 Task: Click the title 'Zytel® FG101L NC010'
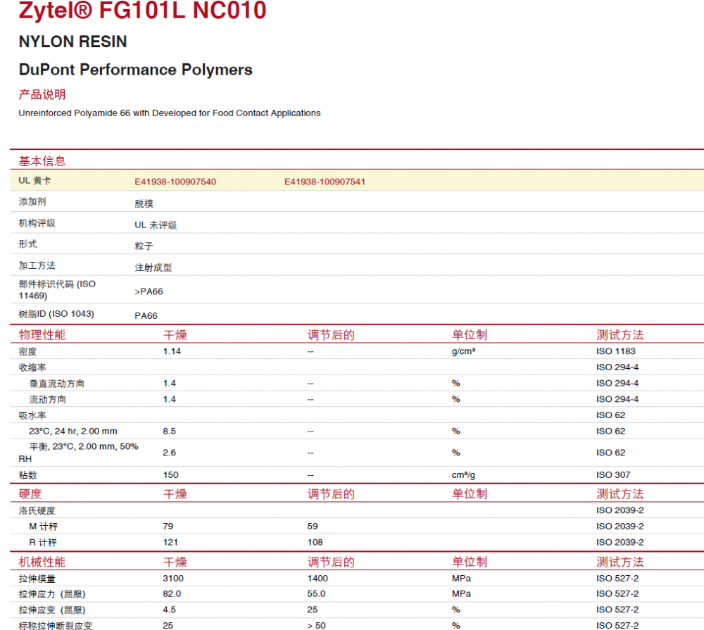(x=143, y=10)
